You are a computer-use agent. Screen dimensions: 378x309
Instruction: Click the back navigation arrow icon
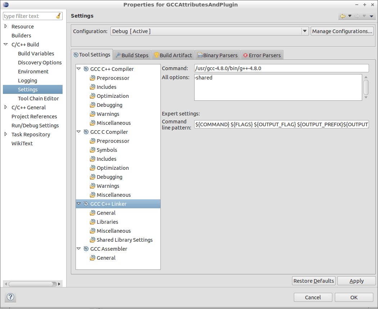[x=342, y=16]
